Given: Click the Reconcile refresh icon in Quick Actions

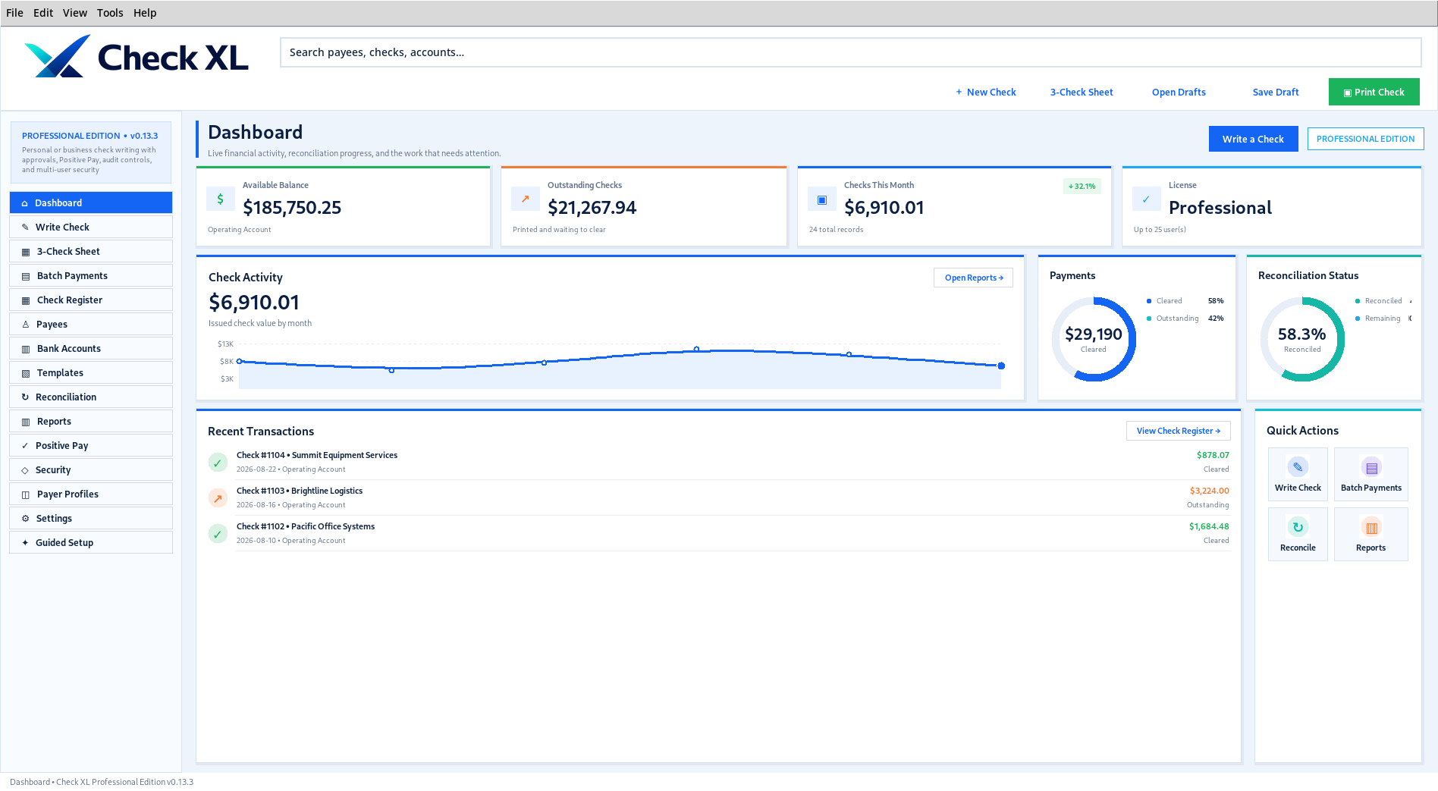Looking at the screenshot, I should [1298, 527].
